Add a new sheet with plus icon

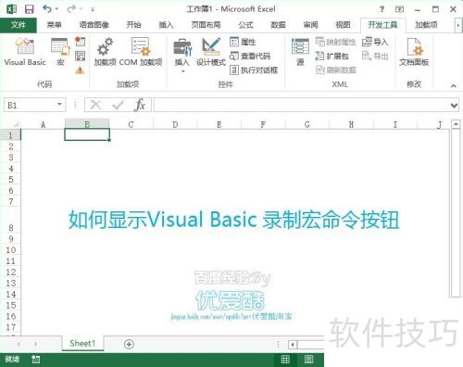(x=129, y=344)
